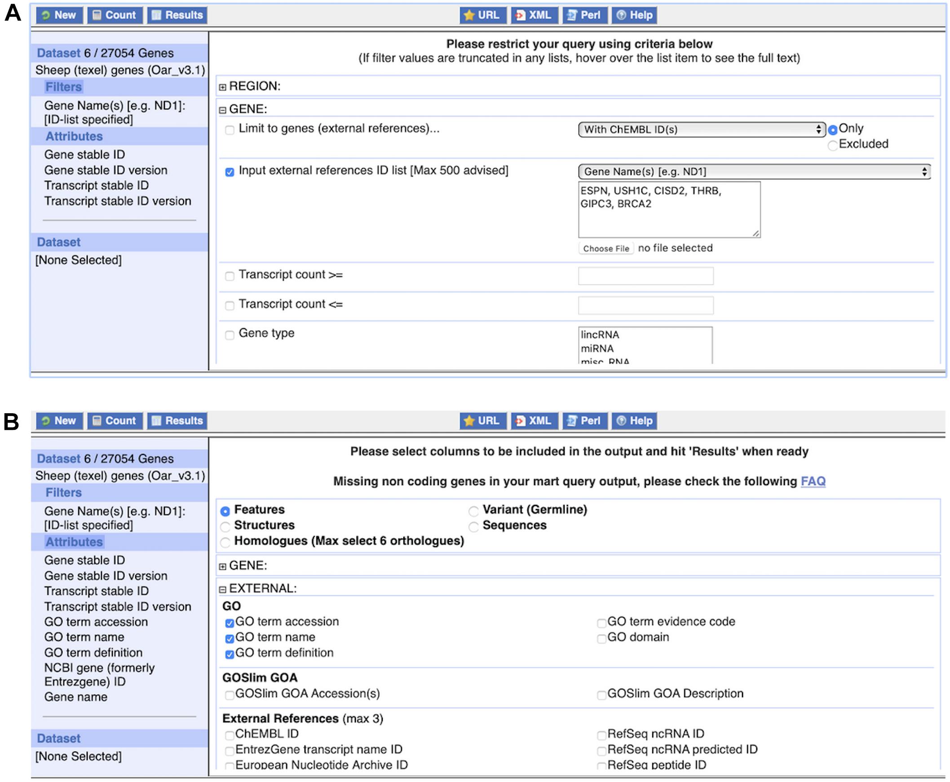The height and width of the screenshot is (782, 950).
Task: Click lower Dataset link in panel B sidebar
Action: tap(58, 739)
